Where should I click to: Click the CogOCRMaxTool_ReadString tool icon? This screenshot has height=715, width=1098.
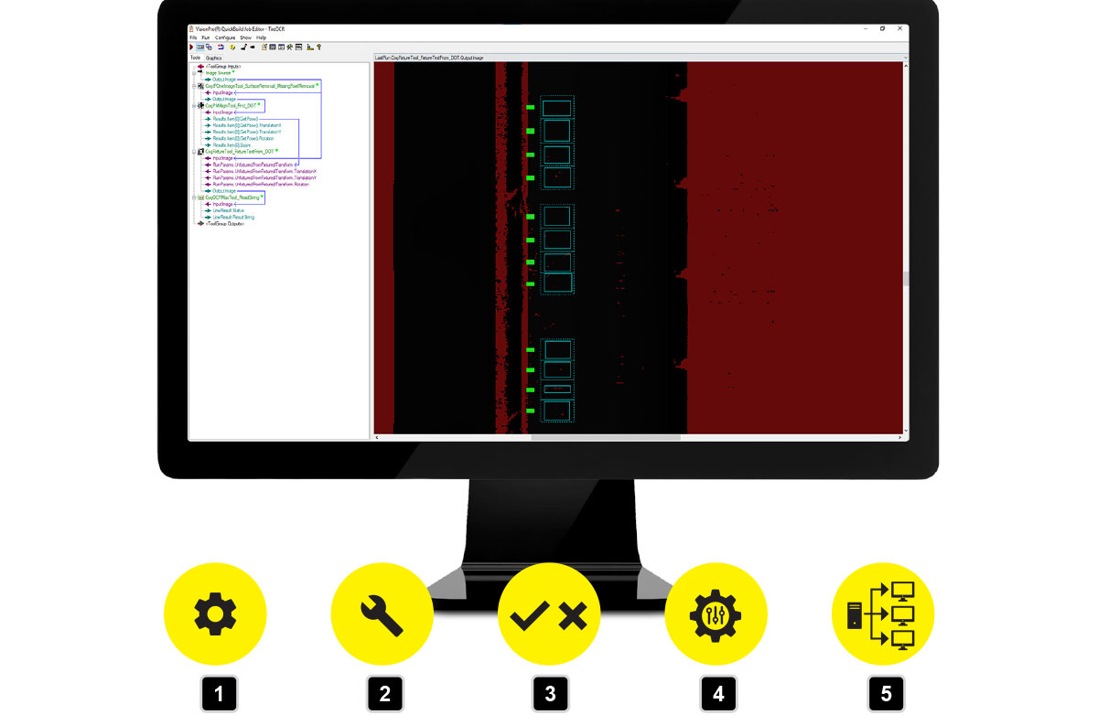(x=200, y=197)
